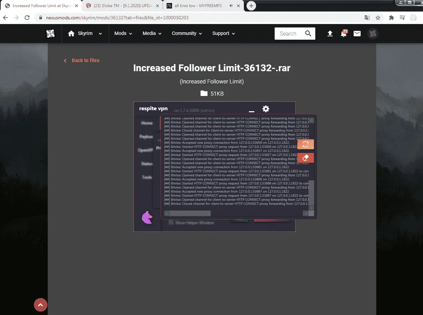
Task: Click the folder icon beside 51KB
Action: 204,93
